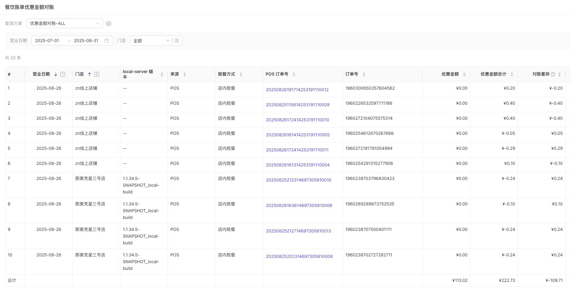
Task: Click the settings gear beside query scheme
Action: (x=109, y=24)
